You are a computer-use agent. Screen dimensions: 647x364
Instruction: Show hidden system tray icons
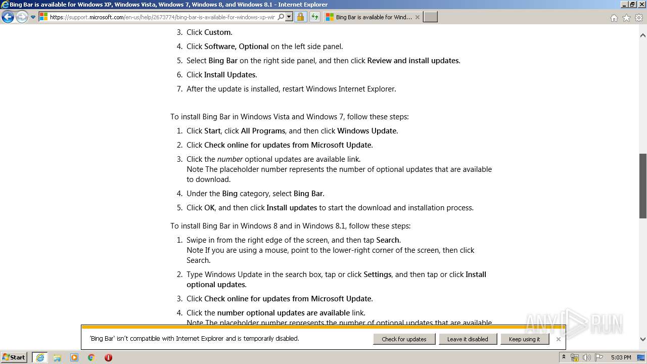click(564, 357)
